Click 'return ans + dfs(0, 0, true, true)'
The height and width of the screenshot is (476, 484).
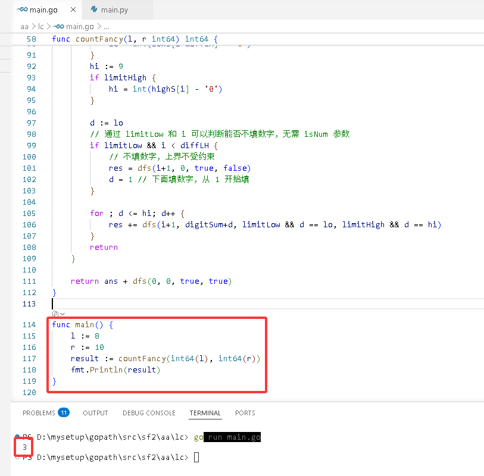point(151,281)
